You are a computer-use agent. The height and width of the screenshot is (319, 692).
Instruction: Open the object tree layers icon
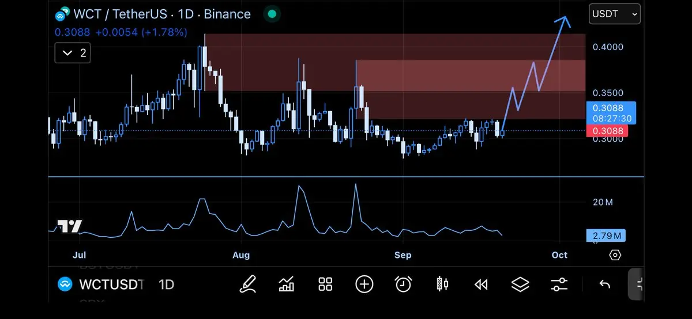click(520, 284)
